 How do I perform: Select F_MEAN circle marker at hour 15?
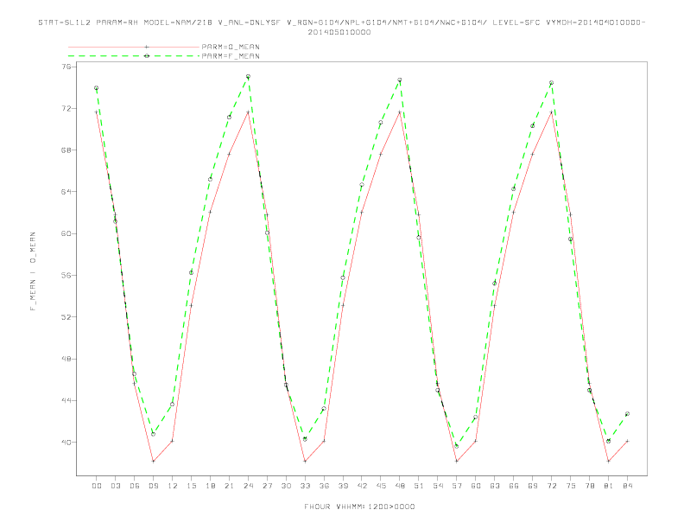[x=191, y=273]
